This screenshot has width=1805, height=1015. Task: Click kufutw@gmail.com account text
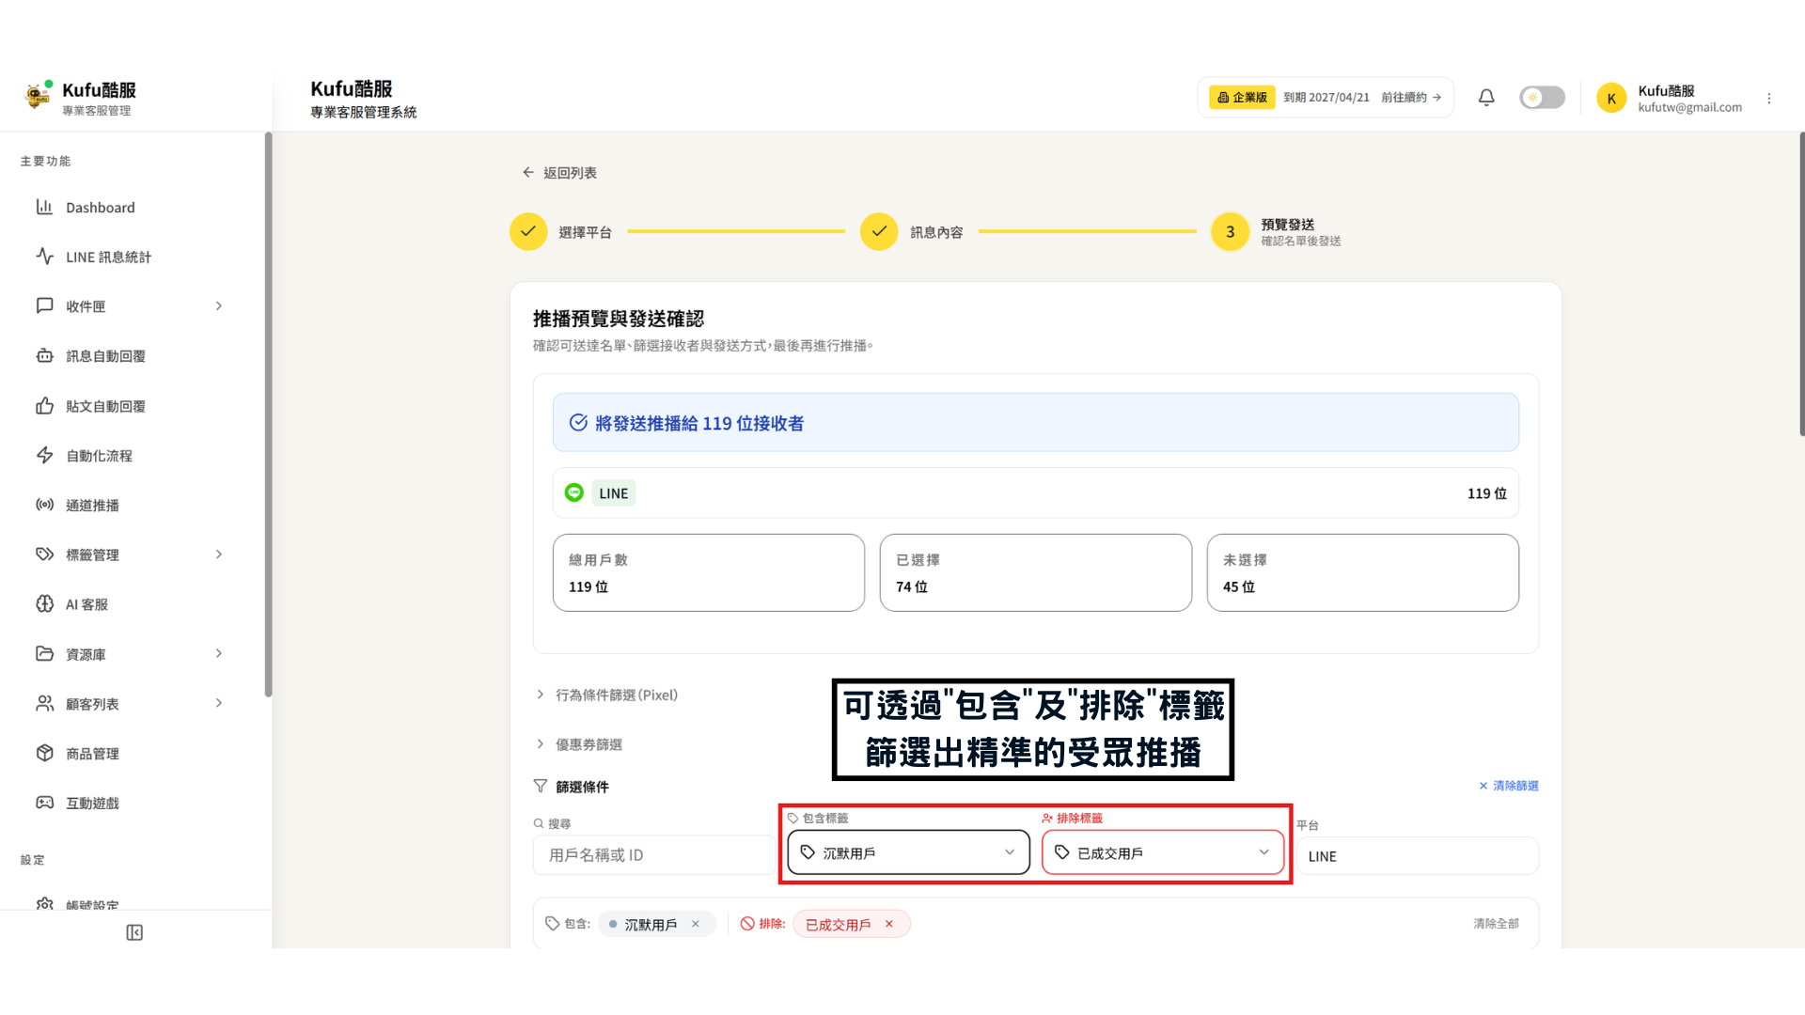click(x=1689, y=107)
